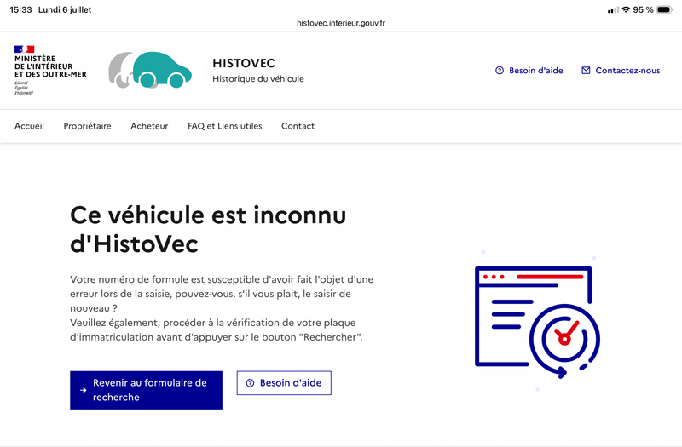Tap the cellular signal bars icon
The image size is (682, 447).
[613, 10]
